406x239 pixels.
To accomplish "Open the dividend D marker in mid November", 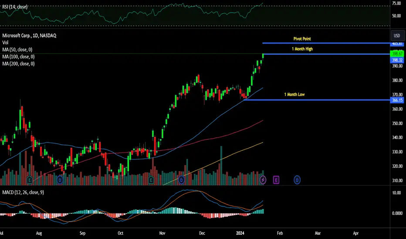I will 181,180.
